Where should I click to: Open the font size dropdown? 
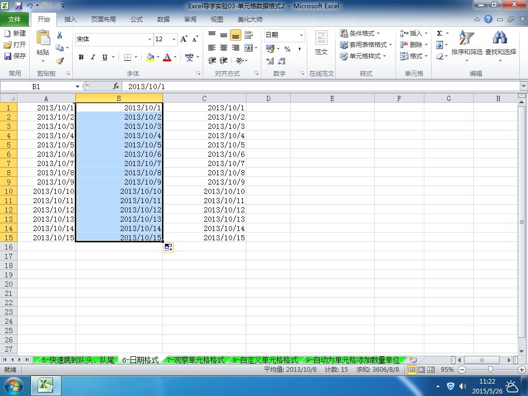pyautogui.click(x=174, y=39)
